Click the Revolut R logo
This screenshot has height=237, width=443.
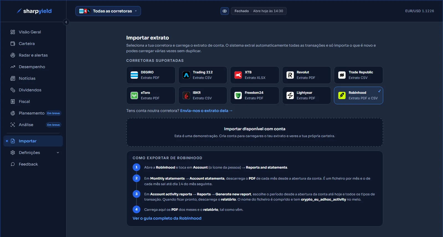290,75
